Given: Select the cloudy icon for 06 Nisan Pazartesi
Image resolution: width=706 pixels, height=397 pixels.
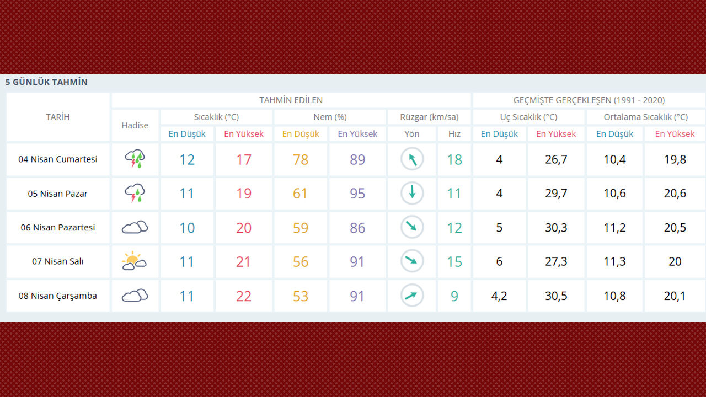Looking at the screenshot, I should pyautogui.click(x=135, y=227).
